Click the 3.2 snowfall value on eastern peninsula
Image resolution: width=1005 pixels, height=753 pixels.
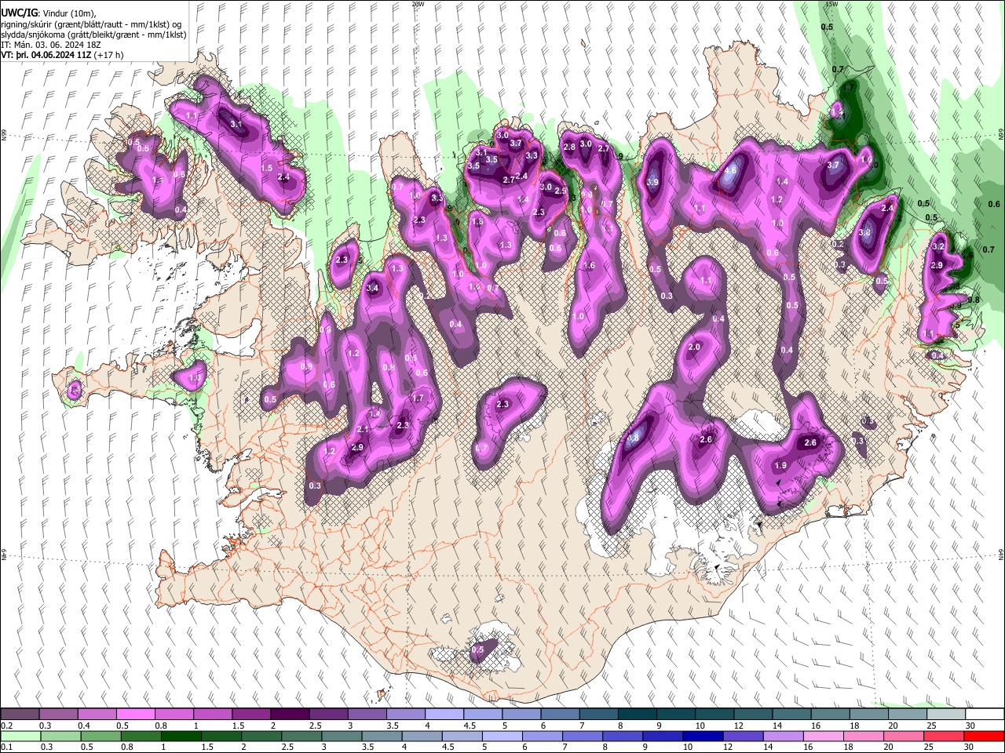tap(937, 246)
